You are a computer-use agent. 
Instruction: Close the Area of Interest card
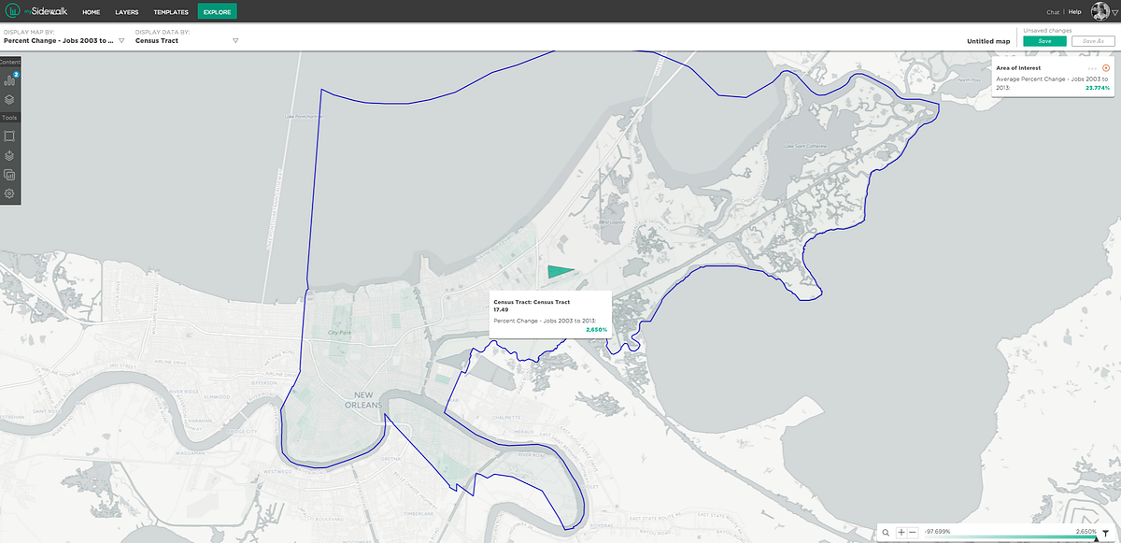click(1106, 67)
